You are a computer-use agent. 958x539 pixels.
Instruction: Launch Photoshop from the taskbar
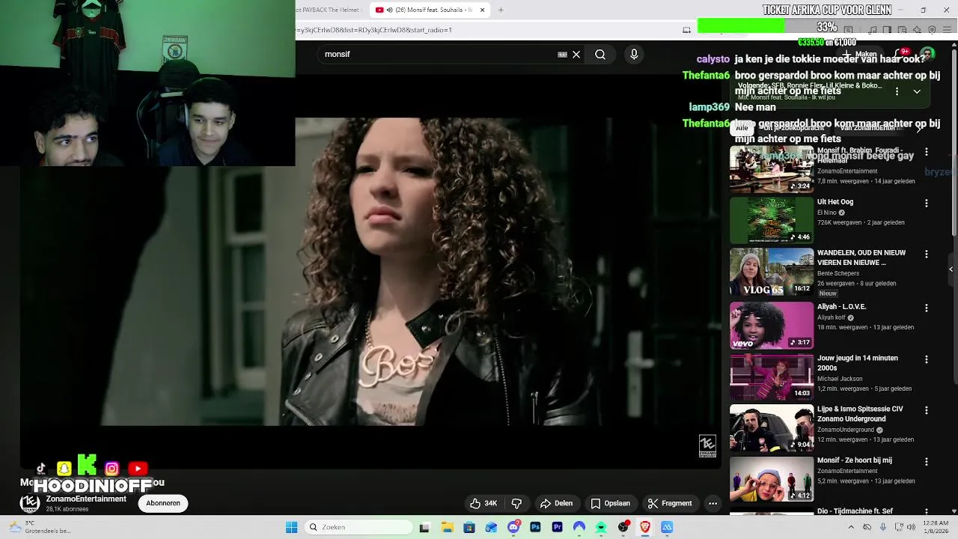pos(535,527)
